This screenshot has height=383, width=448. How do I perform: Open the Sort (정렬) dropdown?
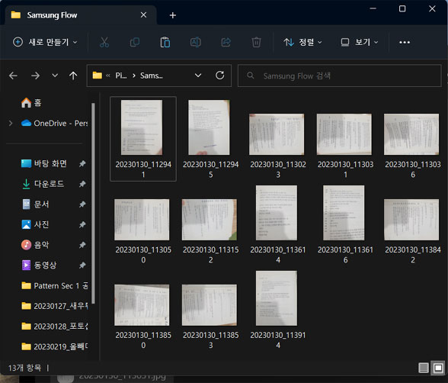[303, 42]
